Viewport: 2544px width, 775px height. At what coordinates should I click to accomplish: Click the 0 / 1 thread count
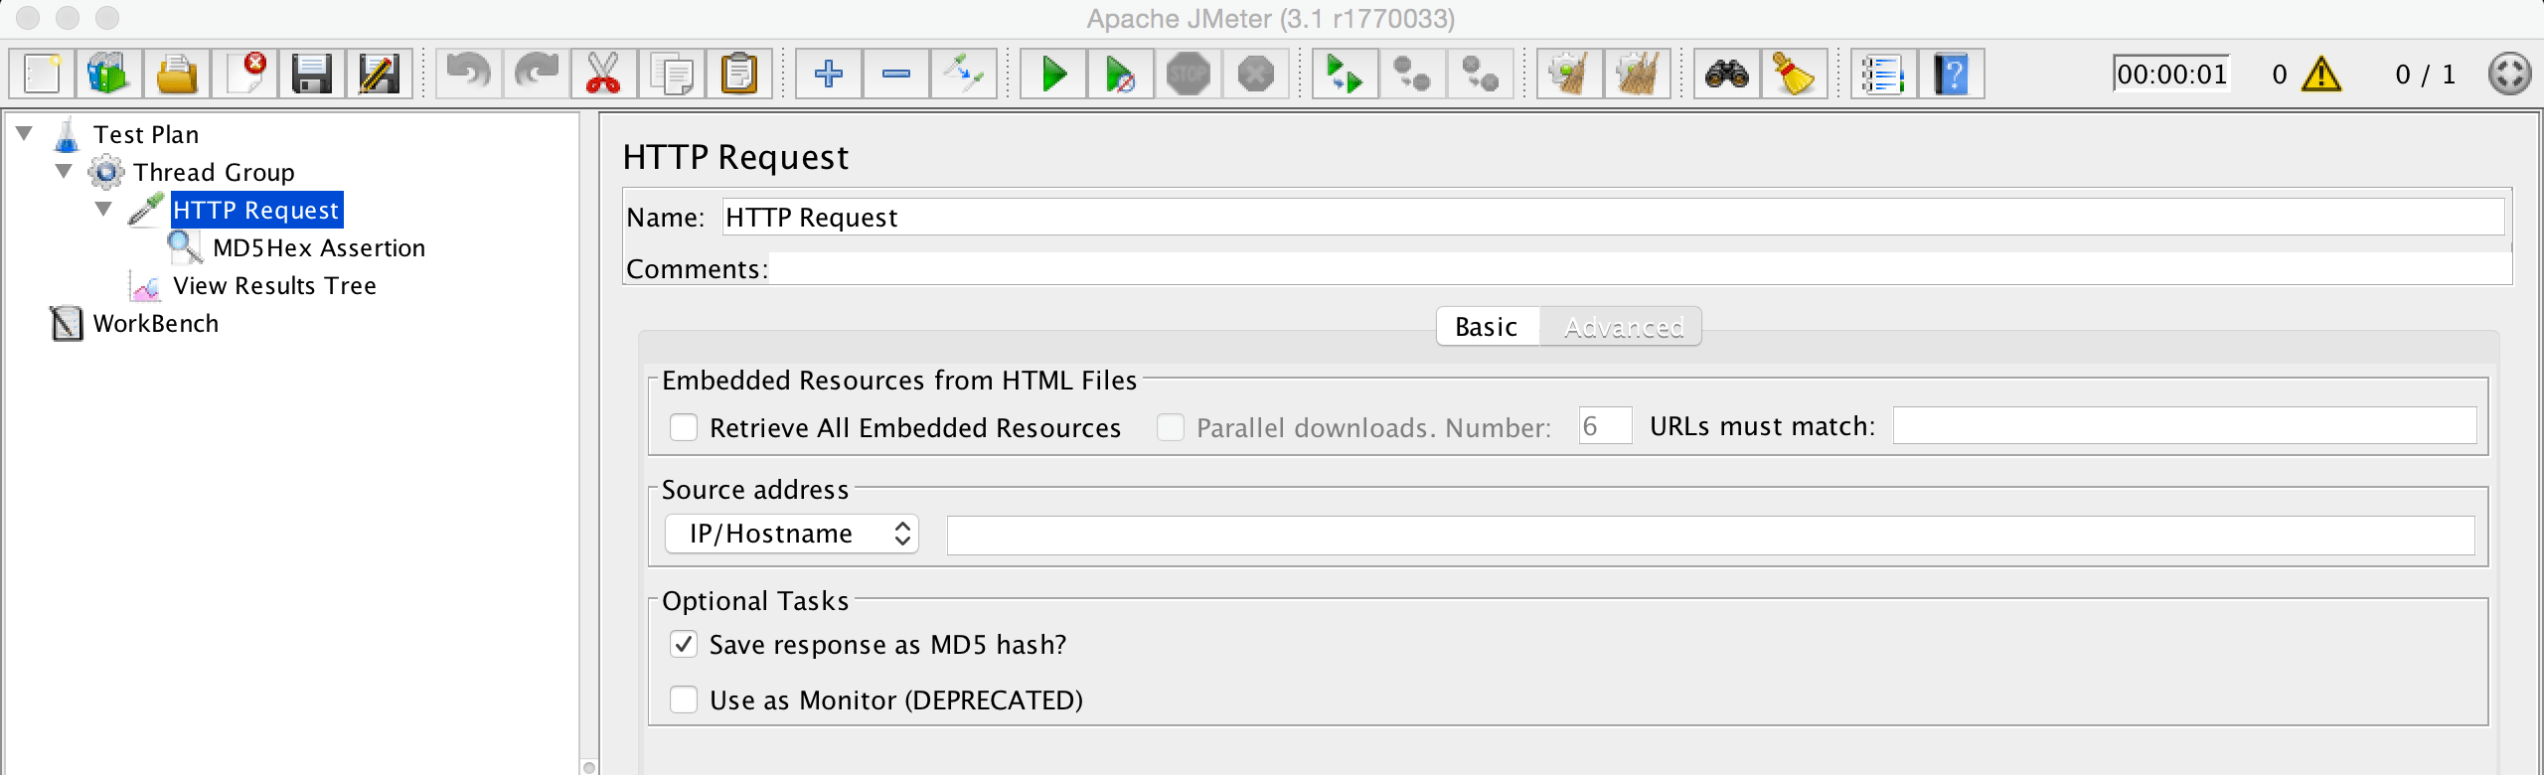point(2425,75)
